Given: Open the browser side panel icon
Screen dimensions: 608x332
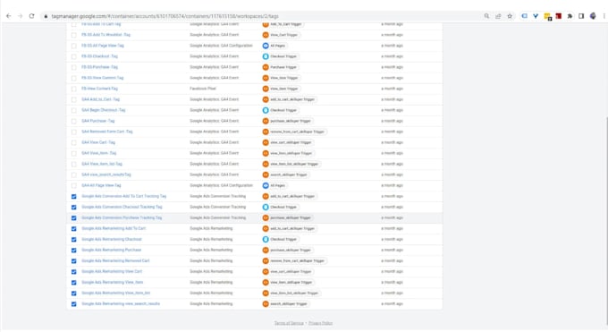Looking at the screenshot, I should (x=581, y=16).
